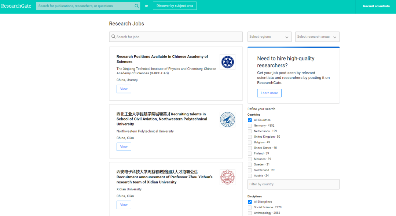396x216 pixels.
Task: Open Recruit scientists link
Action: tap(376, 6)
